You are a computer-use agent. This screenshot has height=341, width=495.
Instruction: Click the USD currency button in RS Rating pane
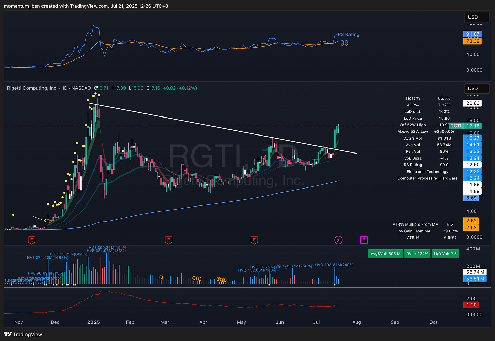pyautogui.click(x=477, y=17)
